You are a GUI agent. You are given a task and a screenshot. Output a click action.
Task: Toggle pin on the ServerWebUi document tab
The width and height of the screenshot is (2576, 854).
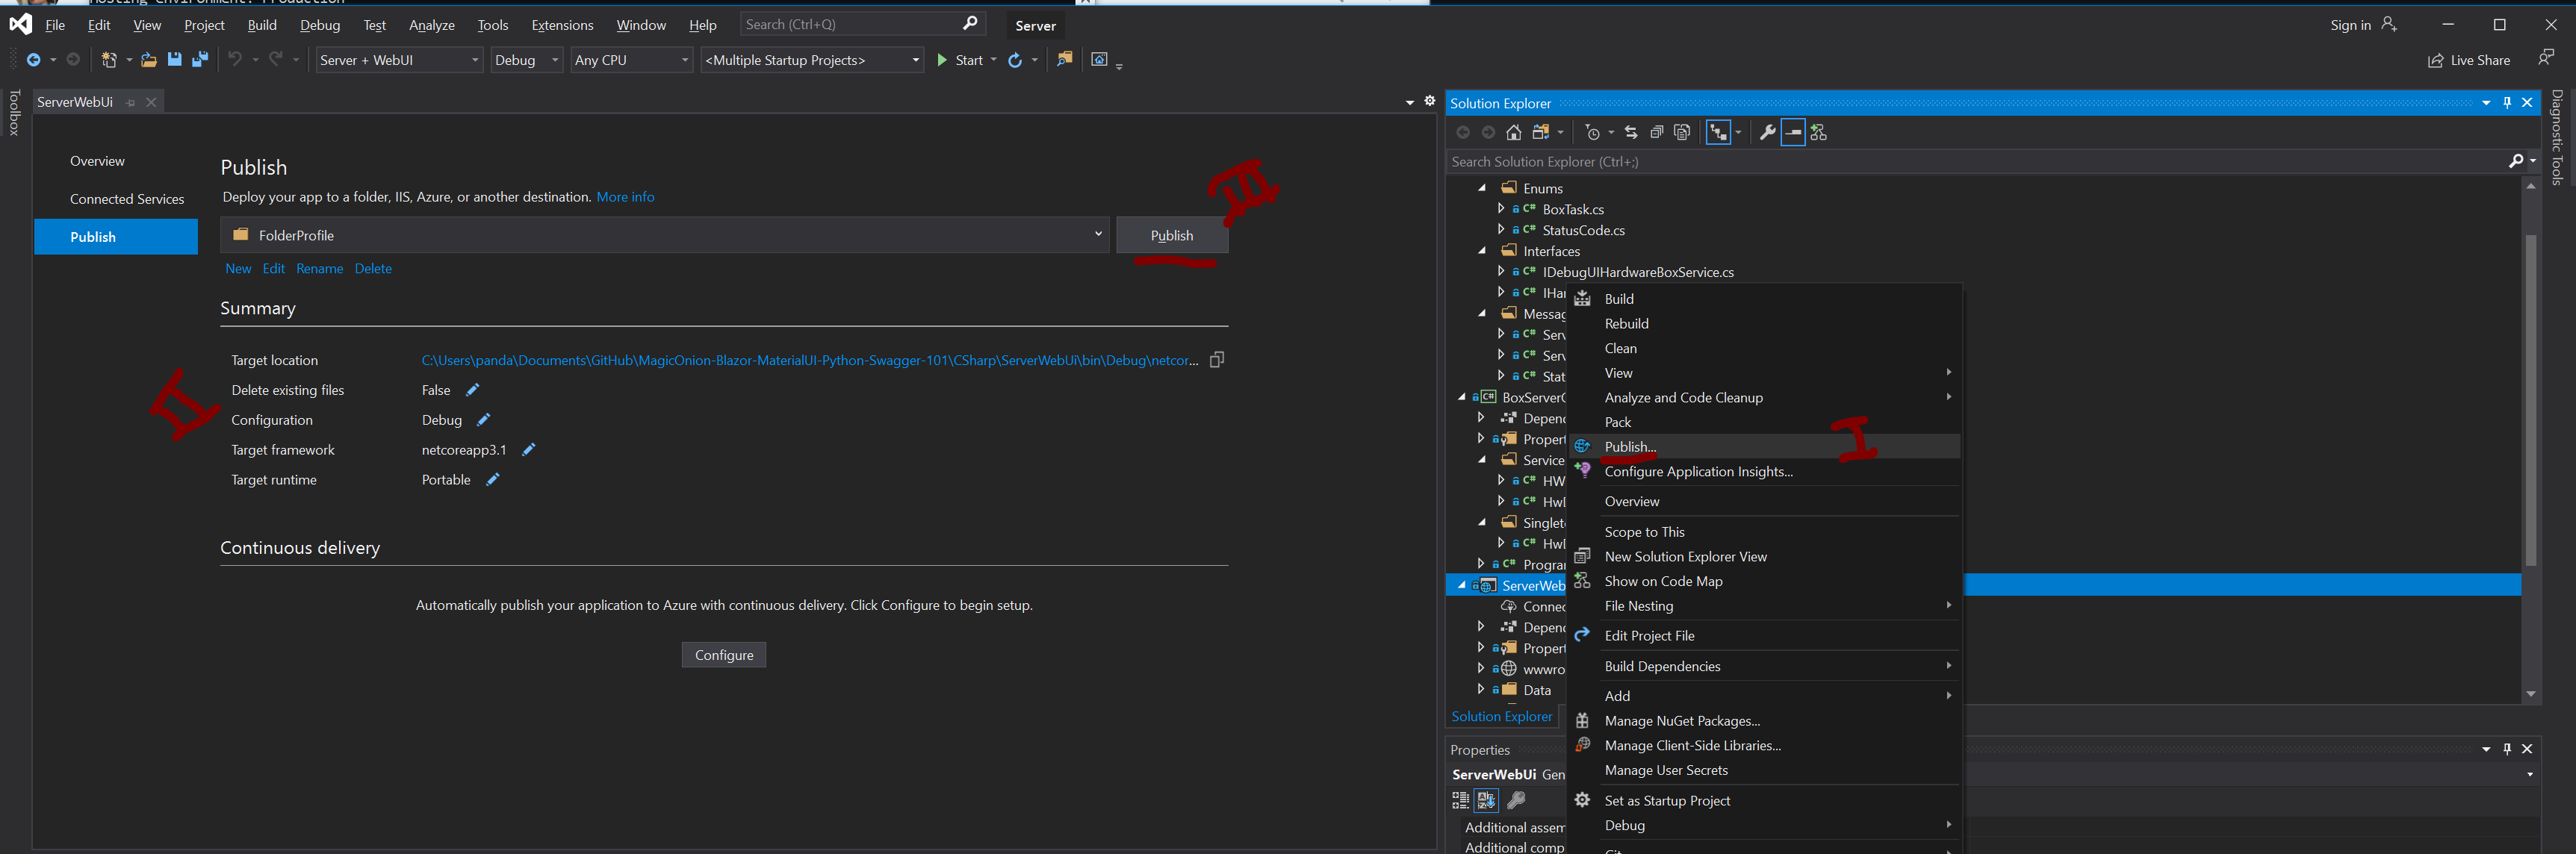131,102
